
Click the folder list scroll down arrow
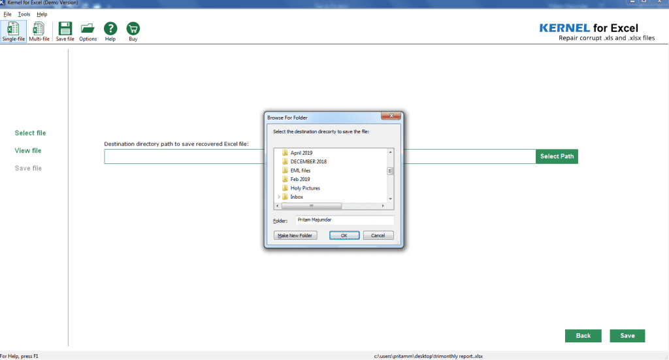click(391, 198)
